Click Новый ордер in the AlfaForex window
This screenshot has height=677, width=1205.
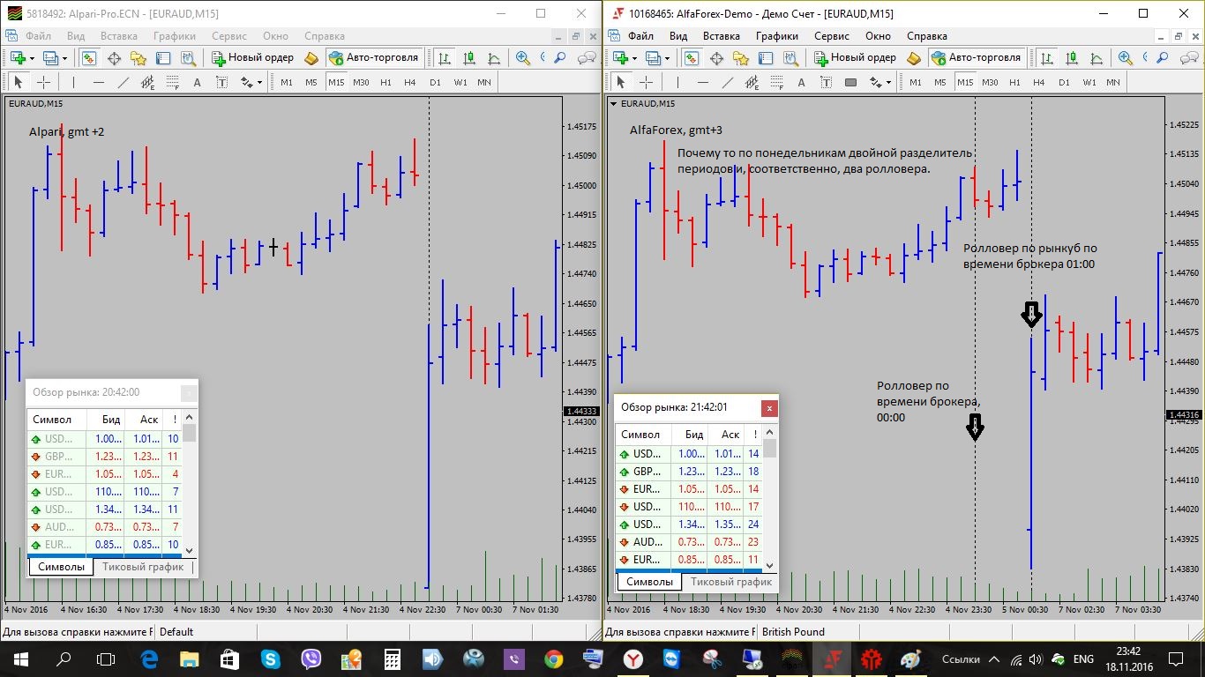coord(856,58)
